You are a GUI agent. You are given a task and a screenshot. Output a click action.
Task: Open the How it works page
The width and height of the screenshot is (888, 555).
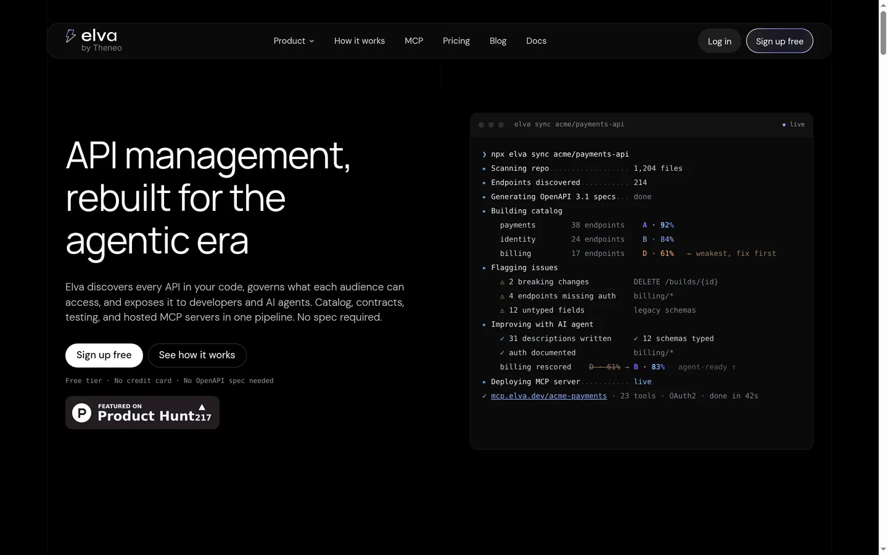click(x=360, y=41)
